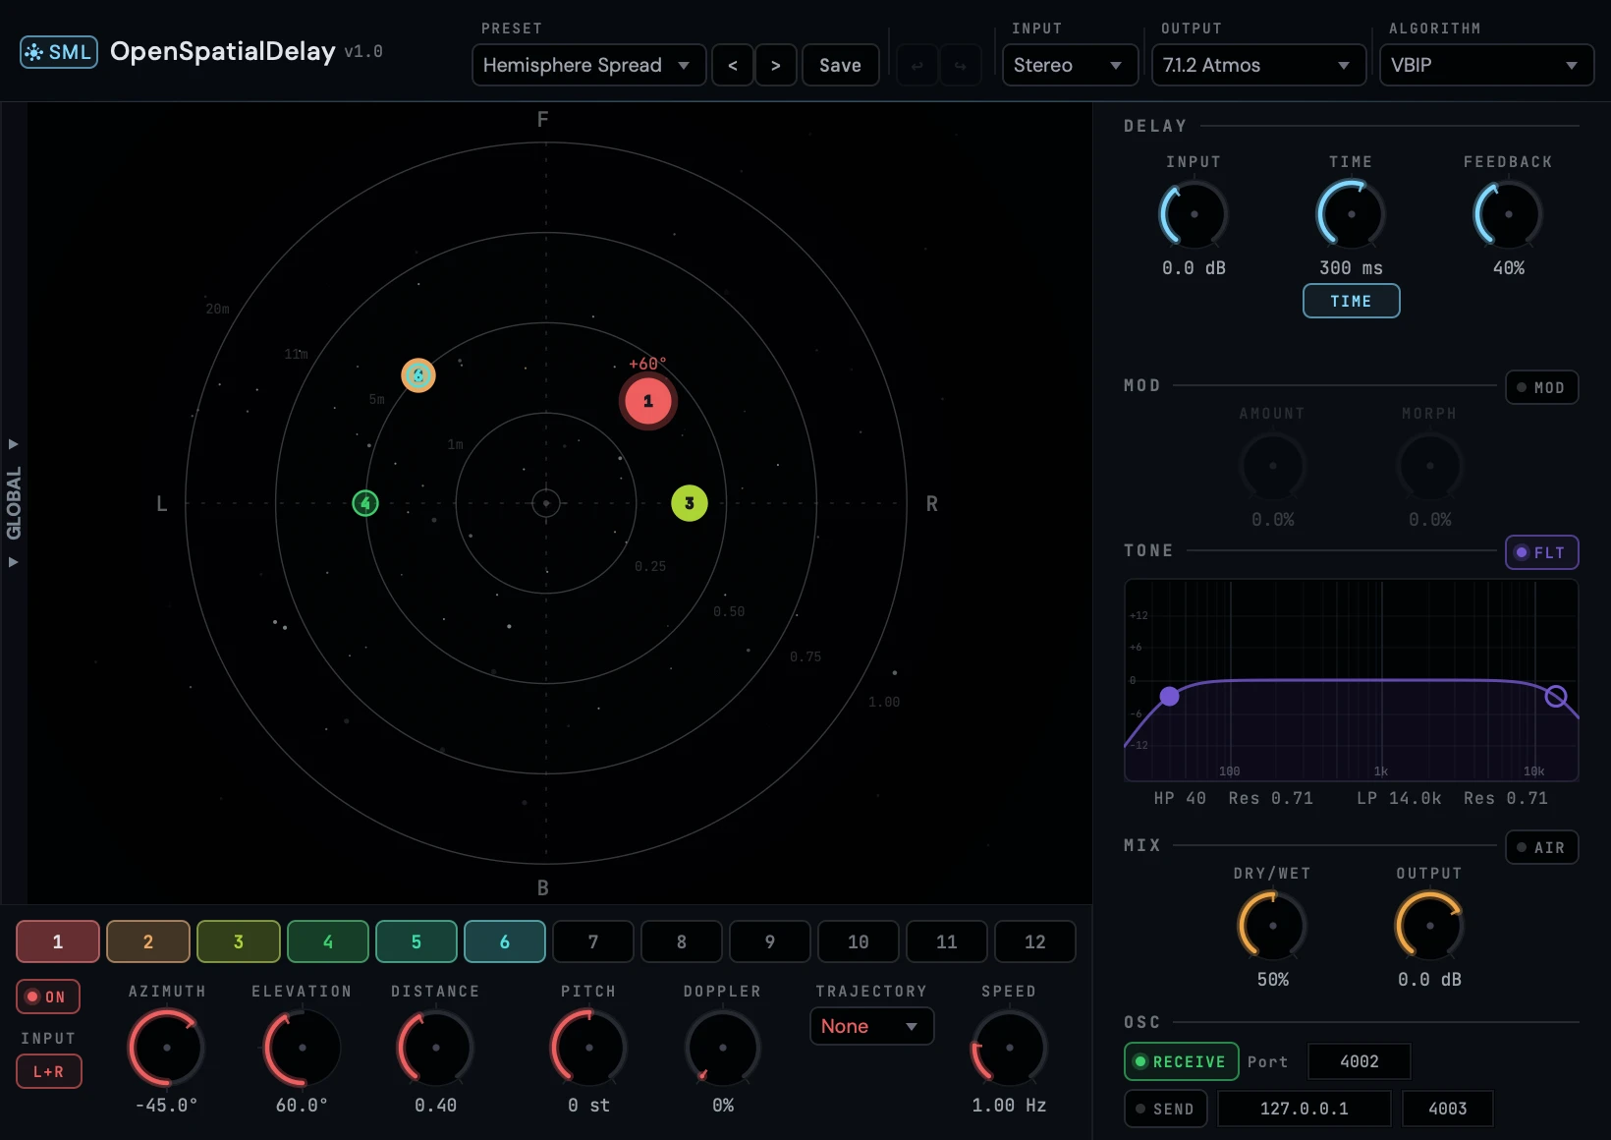The width and height of the screenshot is (1611, 1140).
Task: Select delay tap tab 9
Action: point(770,941)
